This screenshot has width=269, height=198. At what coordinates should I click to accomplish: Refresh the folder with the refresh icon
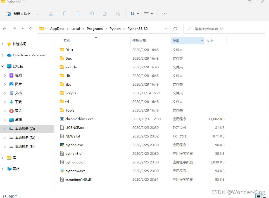[175, 29]
